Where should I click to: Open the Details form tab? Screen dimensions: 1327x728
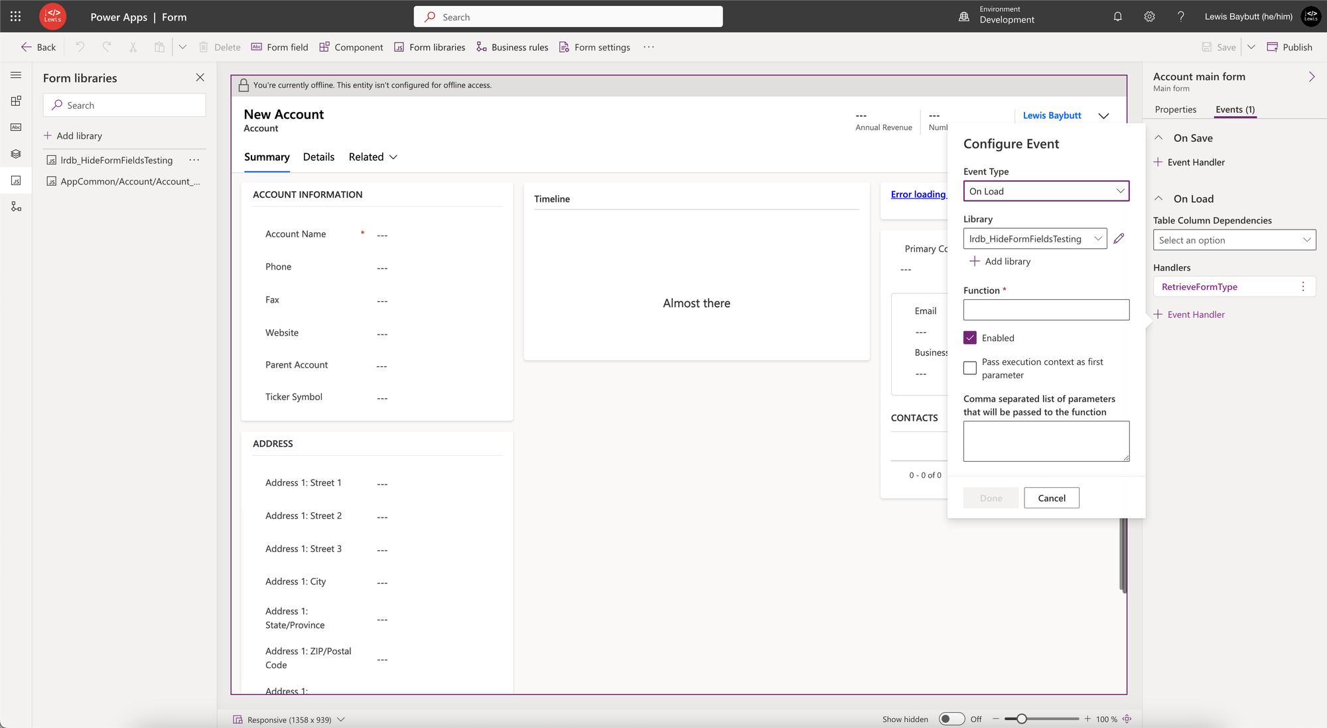[x=318, y=157]
